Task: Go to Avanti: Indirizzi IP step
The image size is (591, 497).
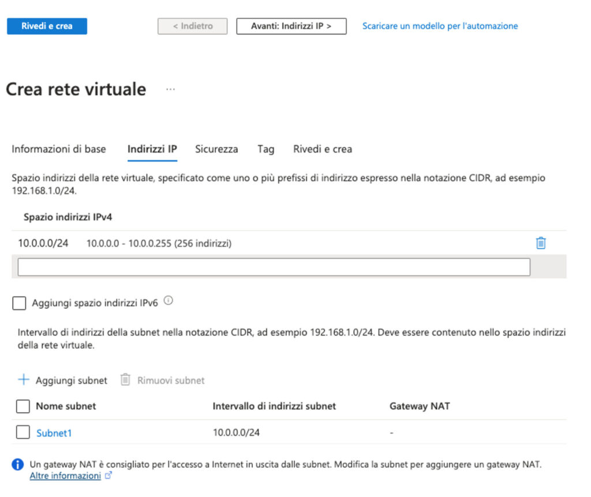Action: click(291, 27)
